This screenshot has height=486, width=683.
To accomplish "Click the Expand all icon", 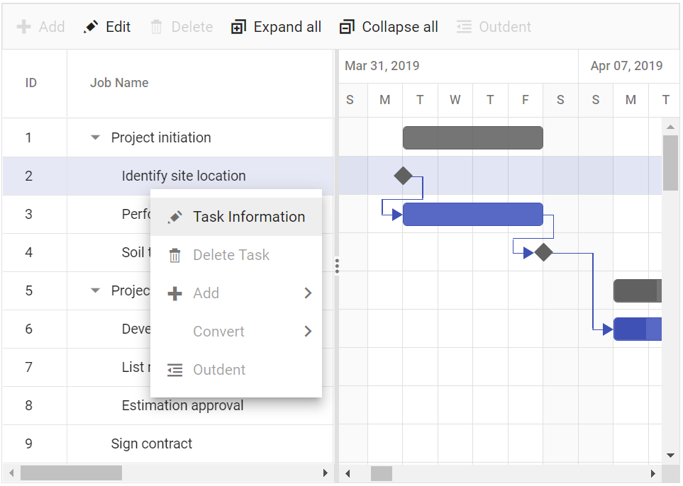I will pos(238,27).
